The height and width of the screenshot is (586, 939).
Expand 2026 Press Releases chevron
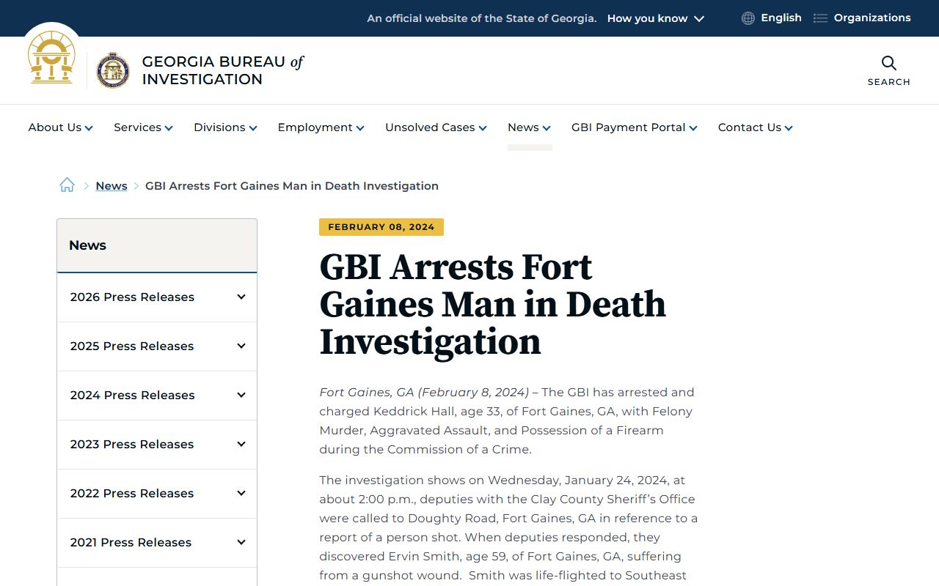(241, 297)
